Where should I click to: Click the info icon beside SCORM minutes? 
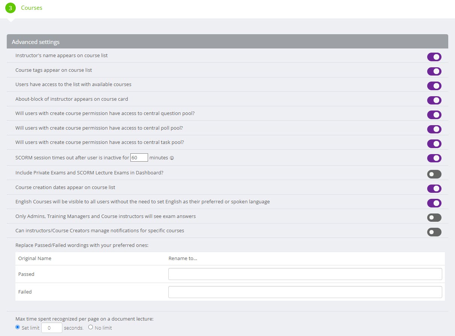tap(172, 158)
